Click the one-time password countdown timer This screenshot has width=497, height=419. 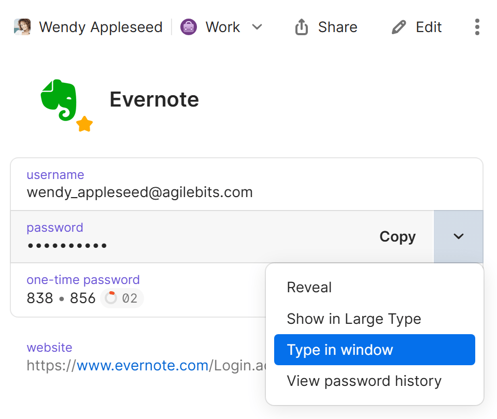tap(122, 298)
